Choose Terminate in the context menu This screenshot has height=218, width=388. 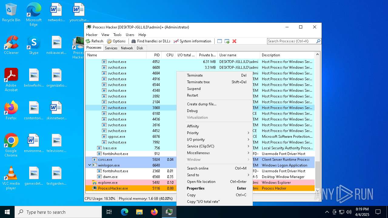click(x=215, y=75)
